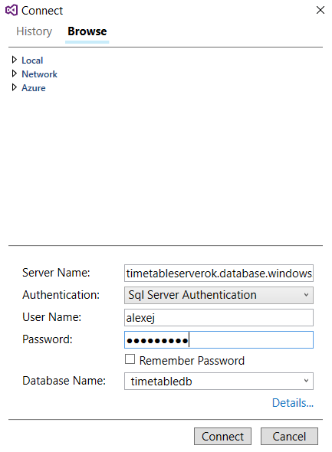332x452 pixels.
Task: Click the Visual Studio logo icon
Action: [12, 11]
